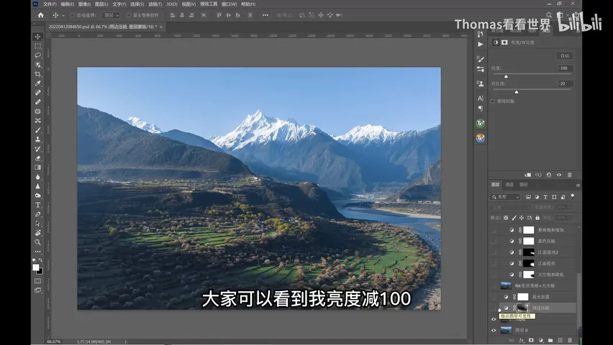The width and height of the screenshot is (613, 345).
Task: Click the Home icon in options bar
Action: (x=41, y=15)
